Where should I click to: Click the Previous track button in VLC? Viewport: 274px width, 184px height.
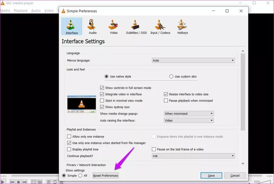coord(12,182)
